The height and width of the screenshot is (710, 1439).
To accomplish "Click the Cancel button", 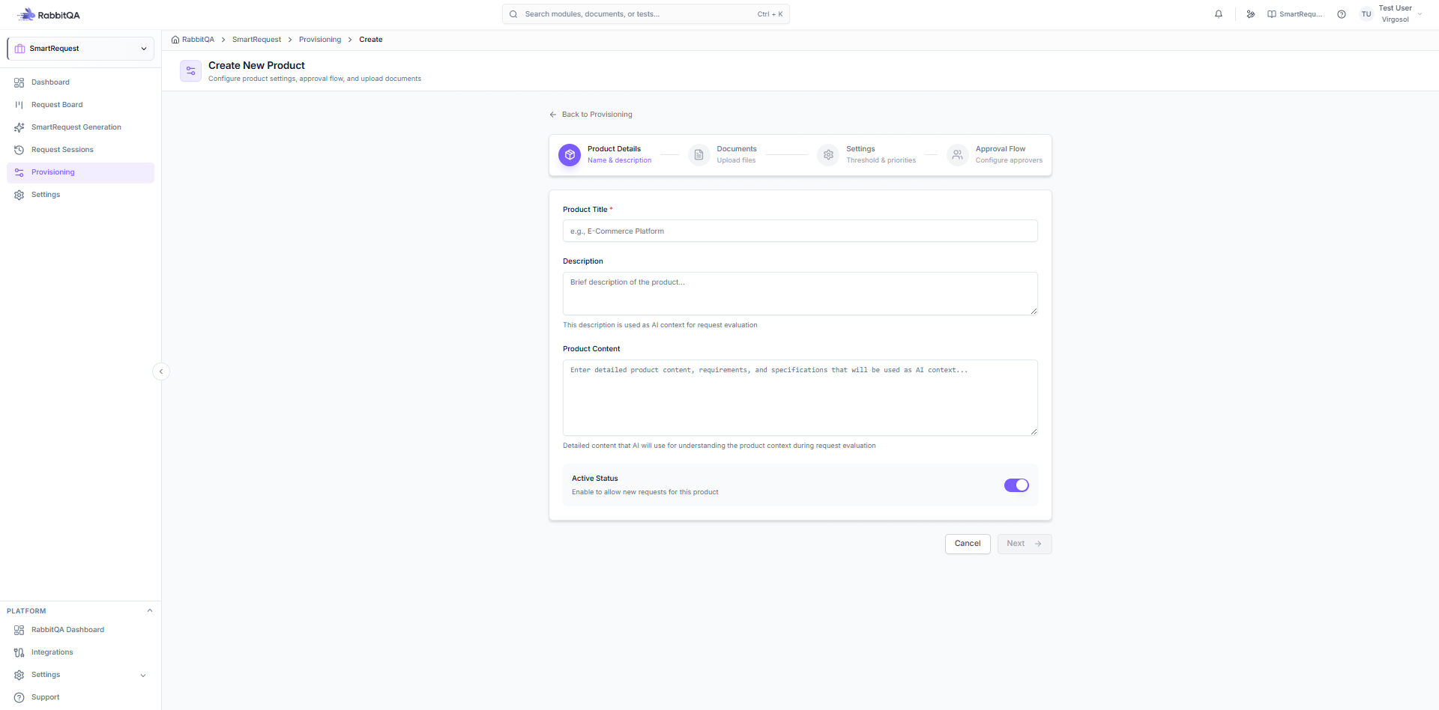I will (x=968, y=544).
